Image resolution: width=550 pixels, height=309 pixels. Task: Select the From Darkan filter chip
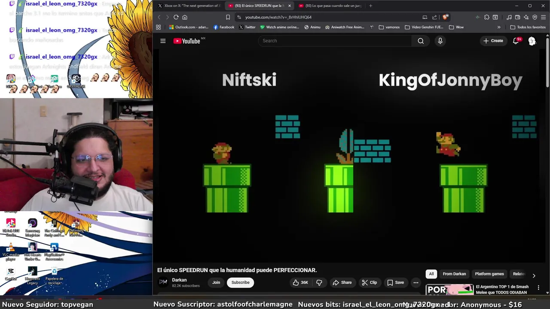pos(454,274)
